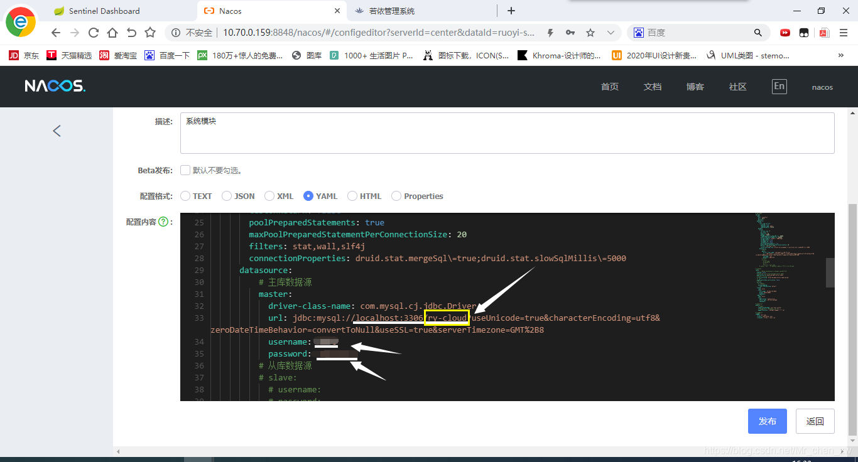Click the NACOS logo
The width and height of the screenshot is (858, 462).
tap(55, 87)
